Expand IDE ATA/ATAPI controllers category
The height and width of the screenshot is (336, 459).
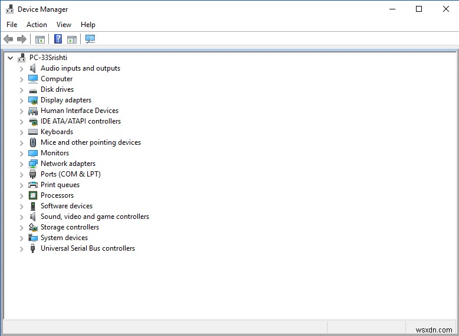point(21,122)
